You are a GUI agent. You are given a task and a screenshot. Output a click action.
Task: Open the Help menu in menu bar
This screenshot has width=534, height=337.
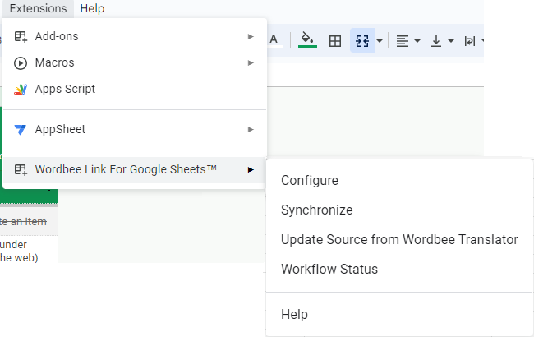click(92, 8)
